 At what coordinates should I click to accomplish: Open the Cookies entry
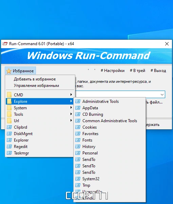pos(110,127)
